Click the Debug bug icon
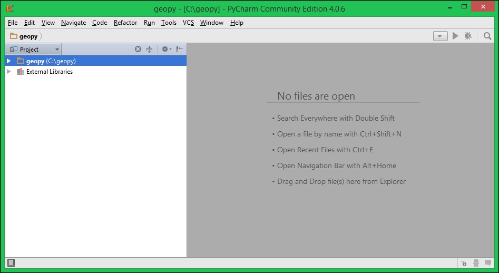The image size is (499, 273). pos(468,36)
